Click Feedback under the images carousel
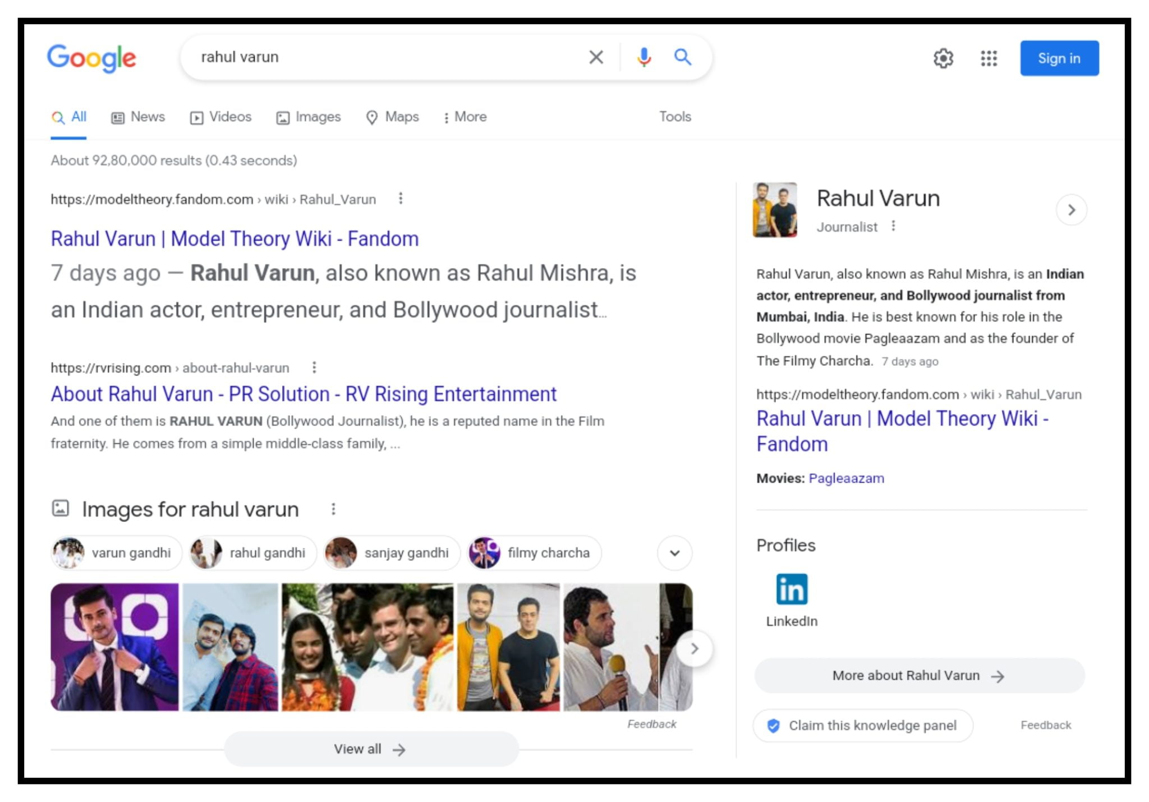The width and height of the screenshot is (1149, 802). pos(651,724)
